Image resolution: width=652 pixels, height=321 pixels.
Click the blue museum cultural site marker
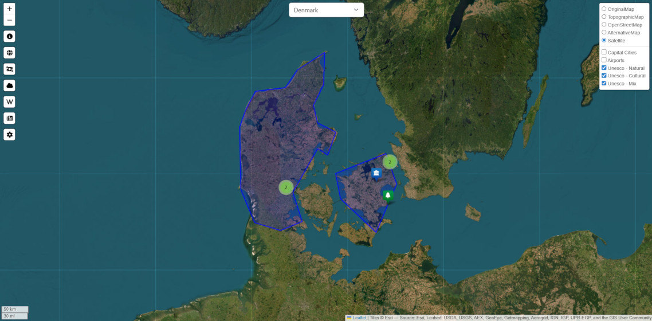pos(376,173)
